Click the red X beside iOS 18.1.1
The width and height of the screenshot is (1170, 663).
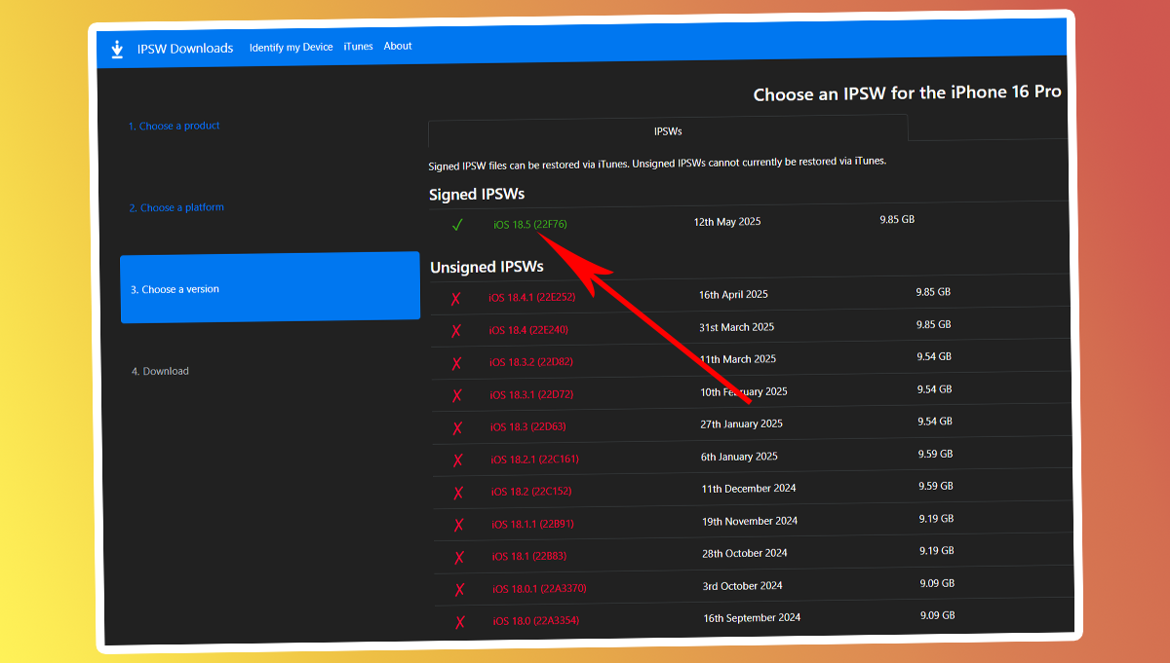459,525
